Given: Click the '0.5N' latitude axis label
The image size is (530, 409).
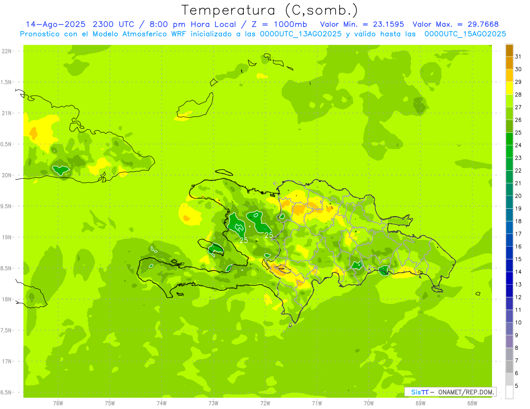Looking at the screenshot, I should click(x=7, y=144).
